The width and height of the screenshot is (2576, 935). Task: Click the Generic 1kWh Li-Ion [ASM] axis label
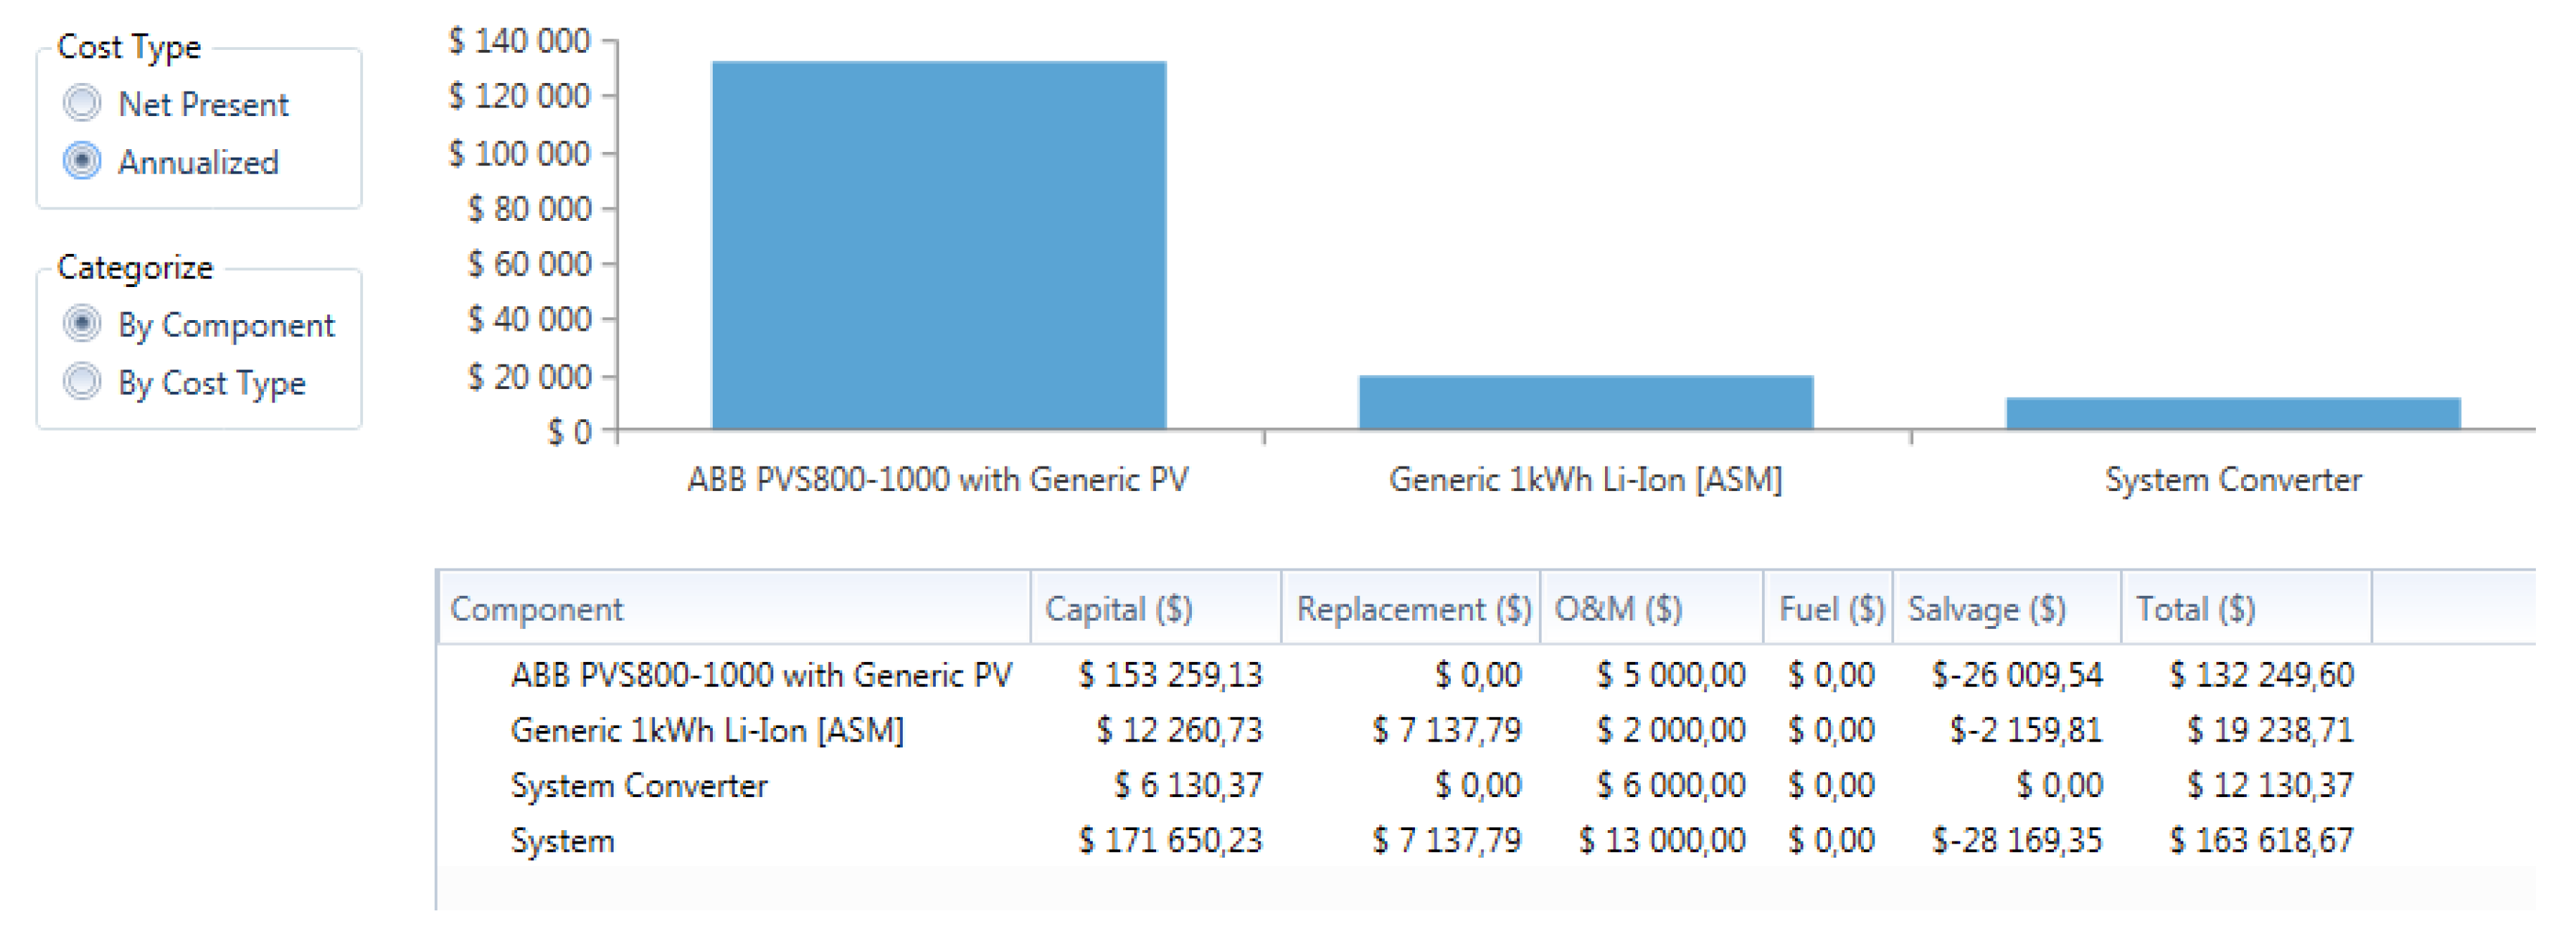(x=1586, y=480)
